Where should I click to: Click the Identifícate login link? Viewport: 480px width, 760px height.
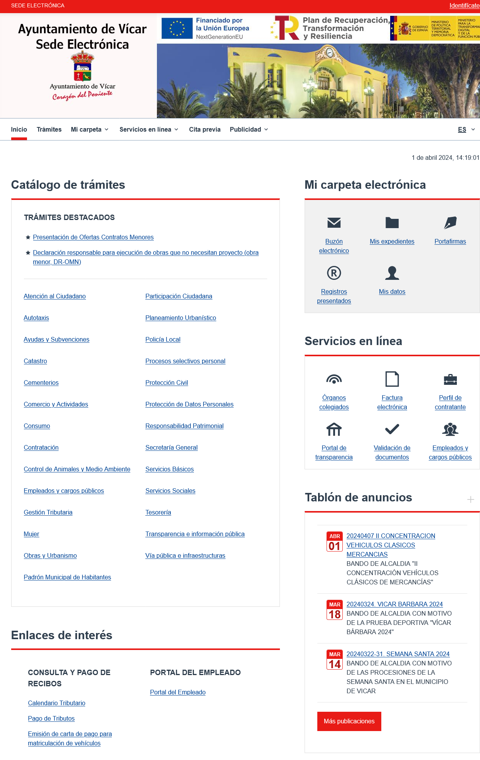[464, 5]
